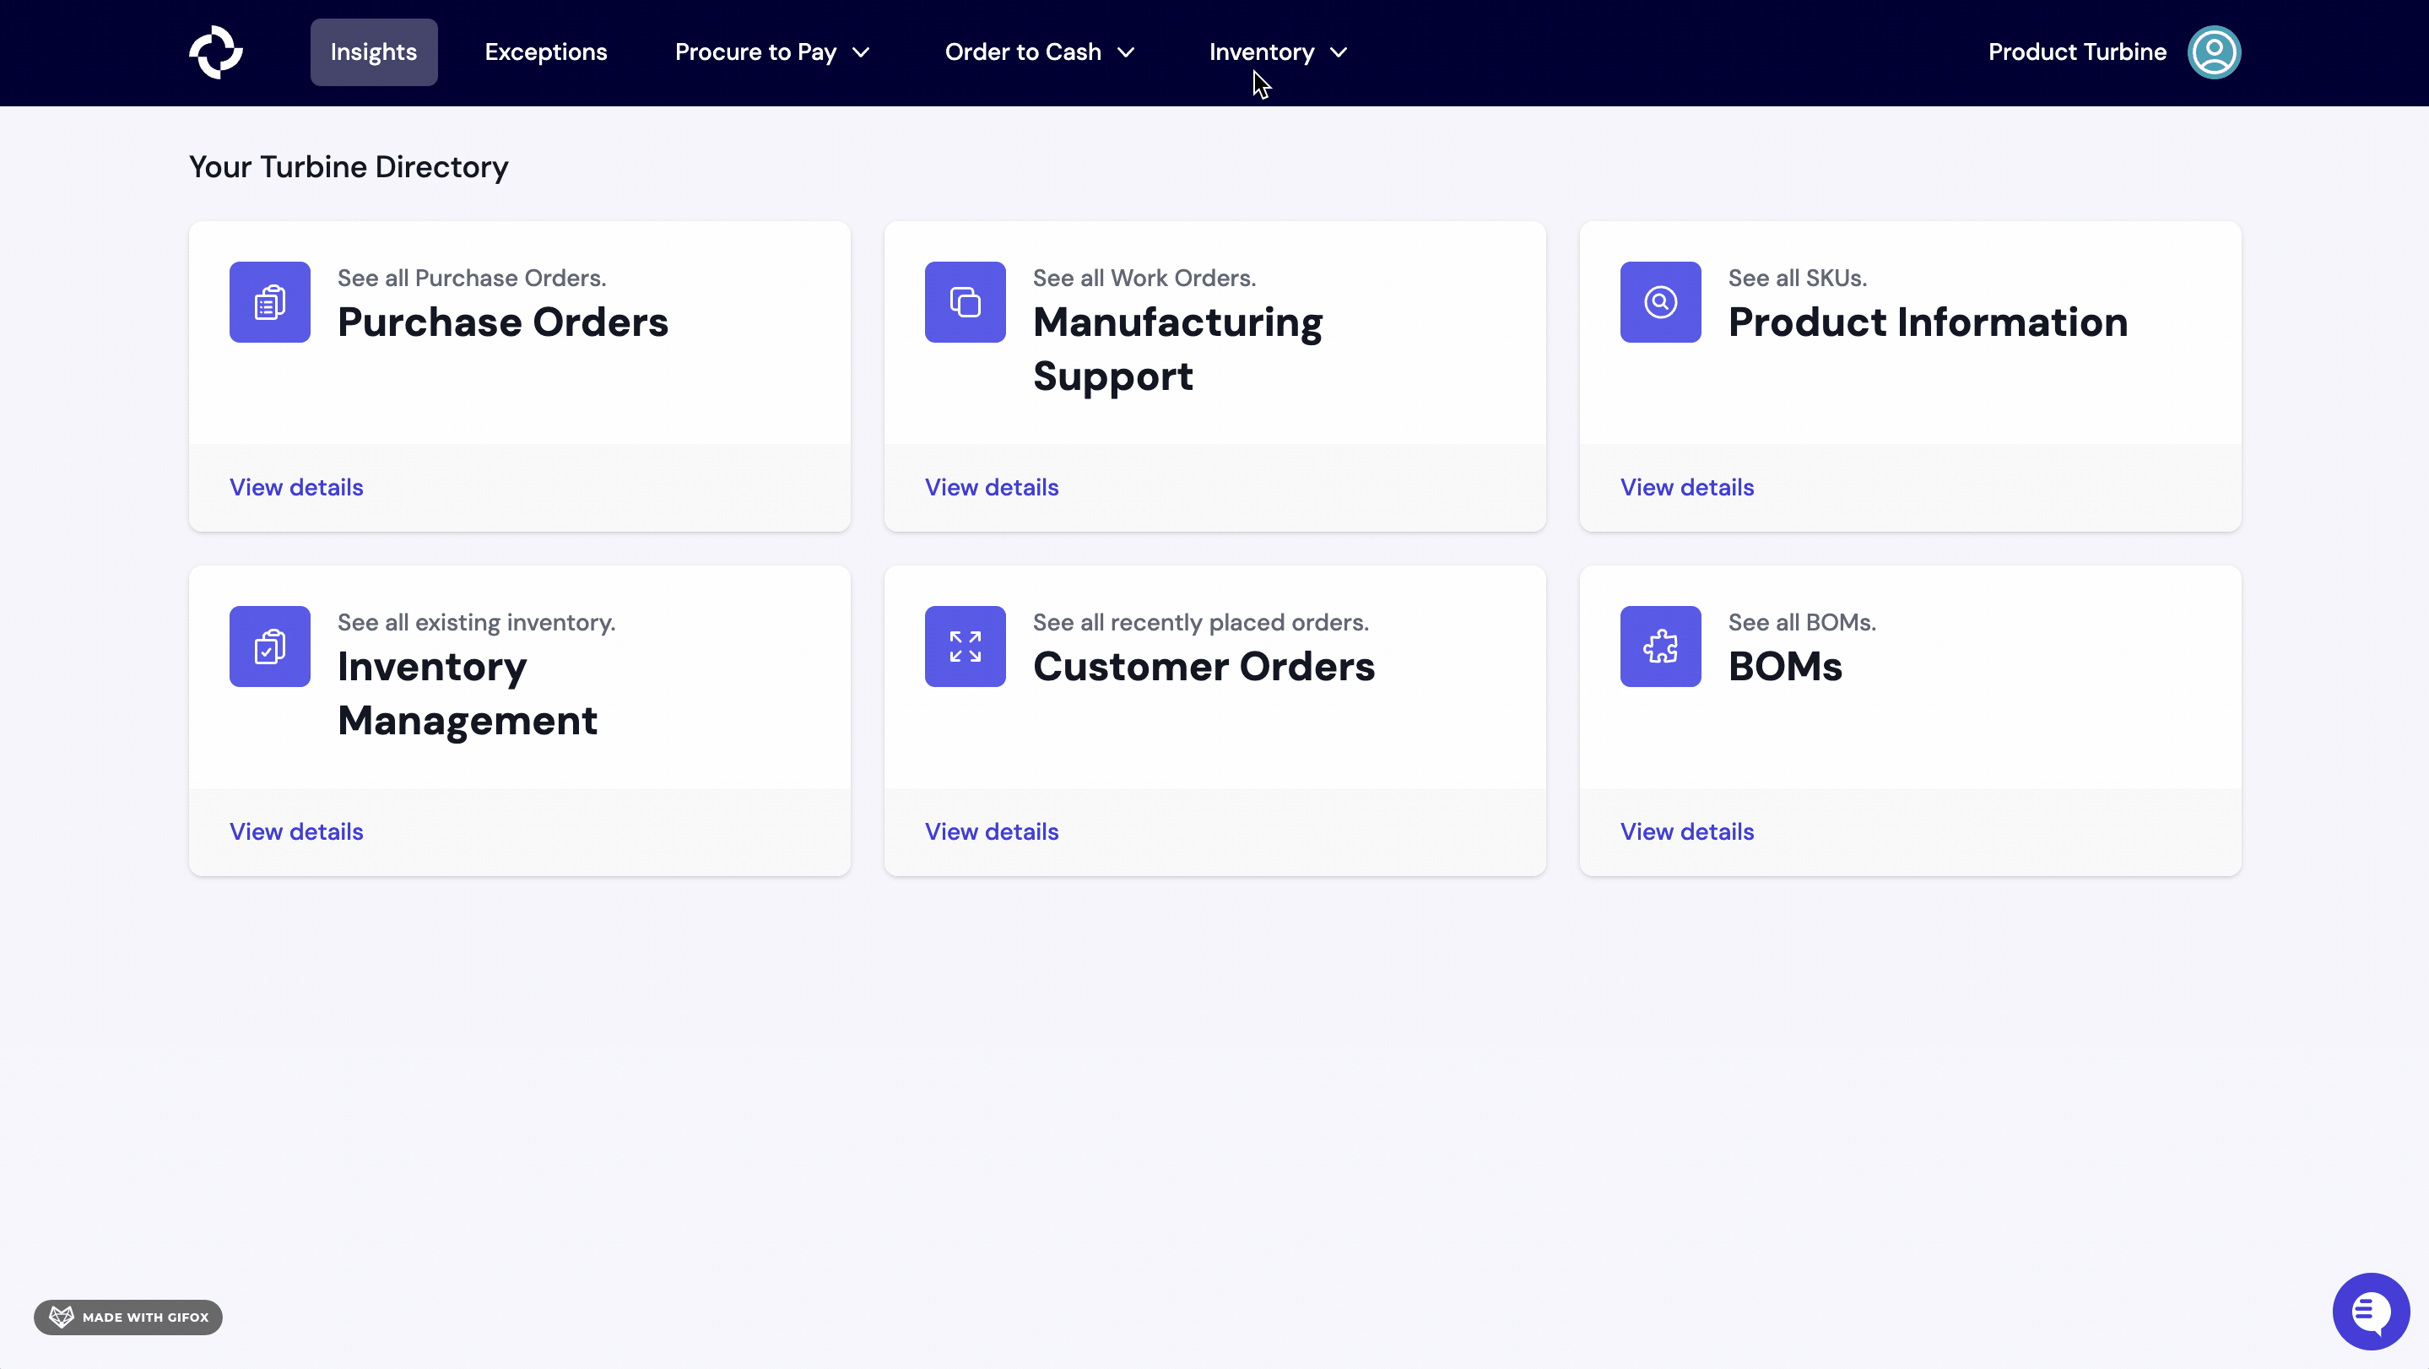Click the Turbine logo in the top bar

216,51
